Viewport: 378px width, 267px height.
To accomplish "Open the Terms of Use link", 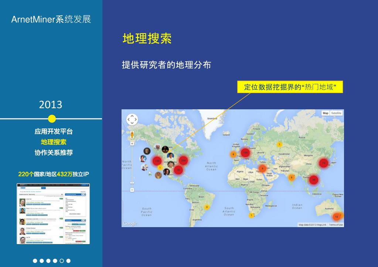I will coord(336,225).
